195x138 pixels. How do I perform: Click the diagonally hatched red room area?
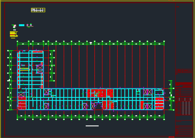pos(22,103)
